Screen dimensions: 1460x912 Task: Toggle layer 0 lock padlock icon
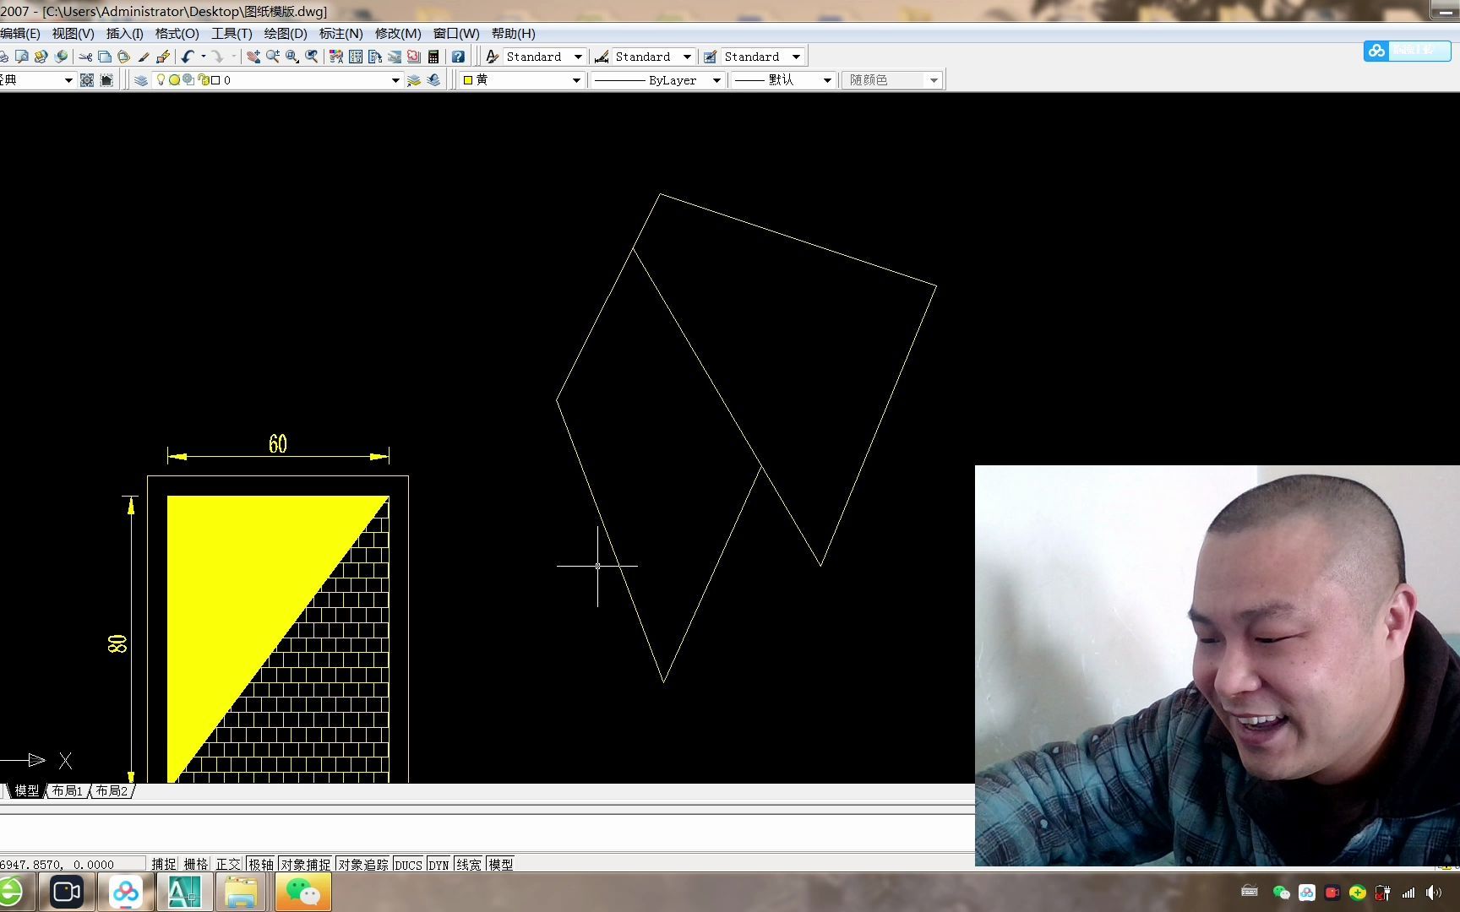(203, 80)
